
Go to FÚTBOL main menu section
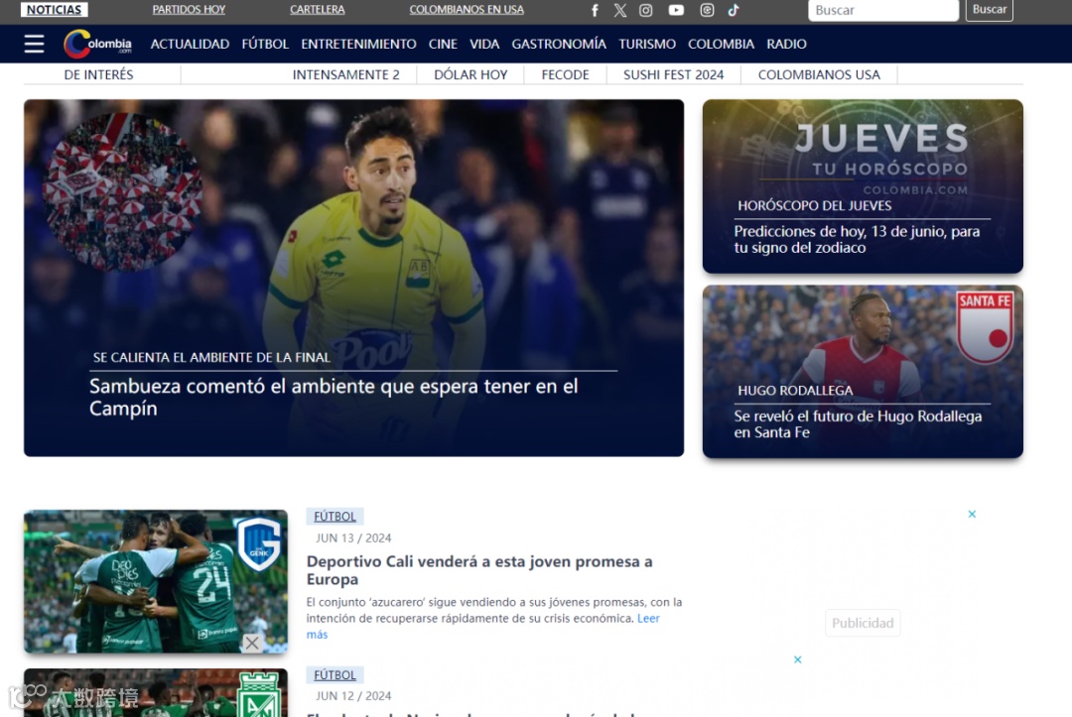[x=265, y=44]
